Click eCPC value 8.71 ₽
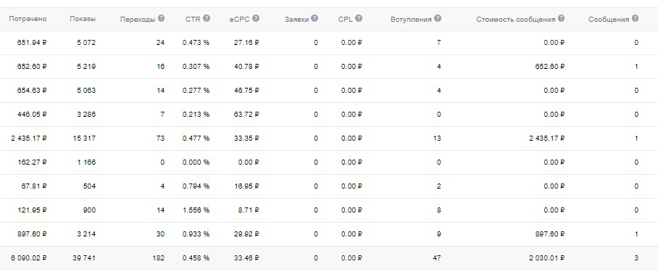This screenshot has width=658, height=272. (x=249, y=210)
